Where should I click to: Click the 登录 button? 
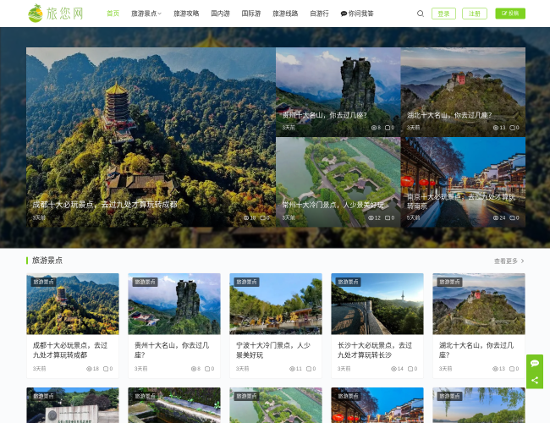443,14
